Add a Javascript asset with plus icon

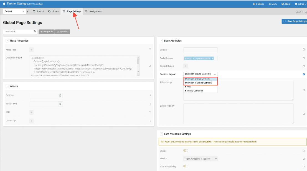(x=31, y=121)
